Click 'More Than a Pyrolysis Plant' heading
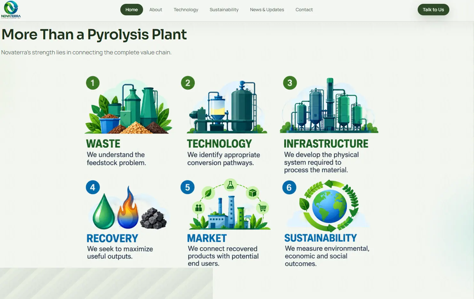The height and width of the screenshot is (299, 474). click(94, 34)
